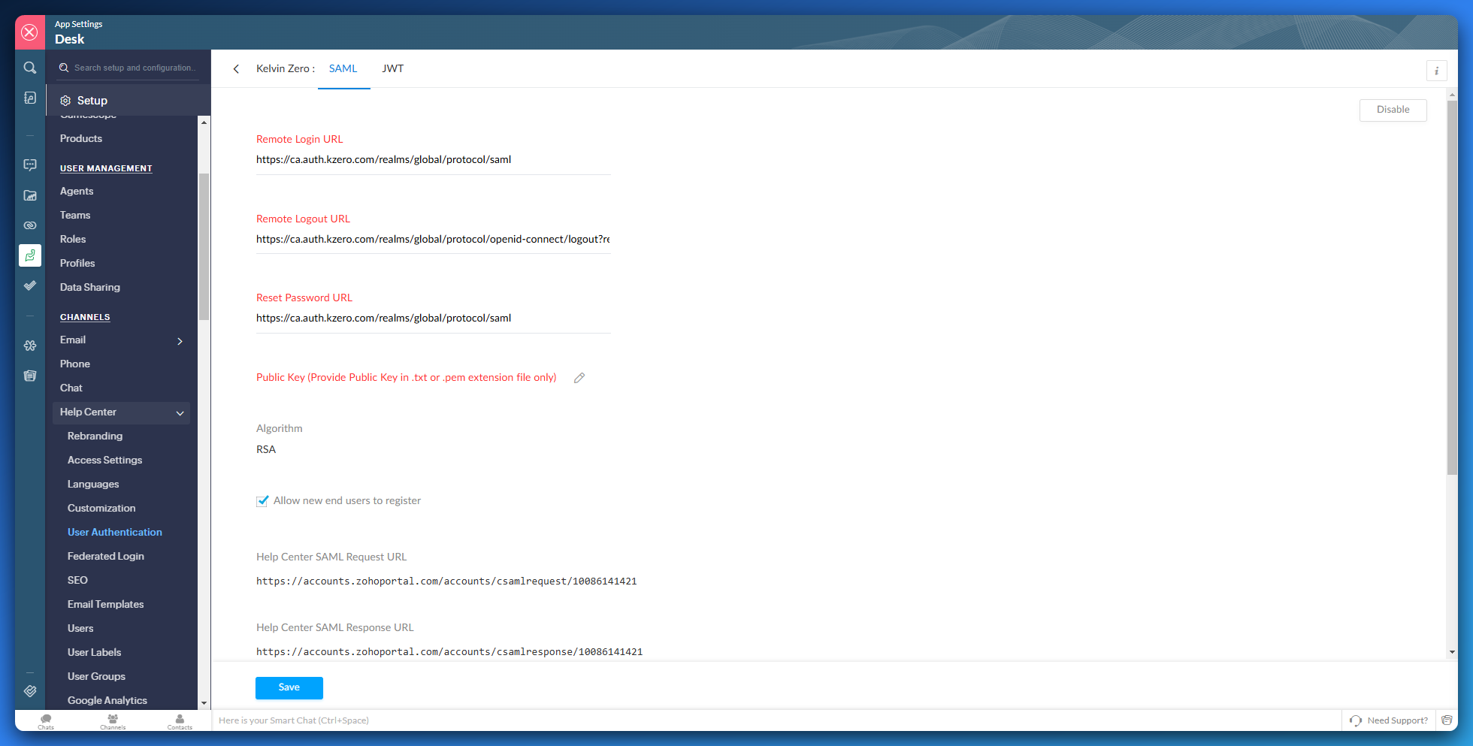Click the Need Support headset icon
Viewport: 1473px width, 746px height.
(1356, 720)
